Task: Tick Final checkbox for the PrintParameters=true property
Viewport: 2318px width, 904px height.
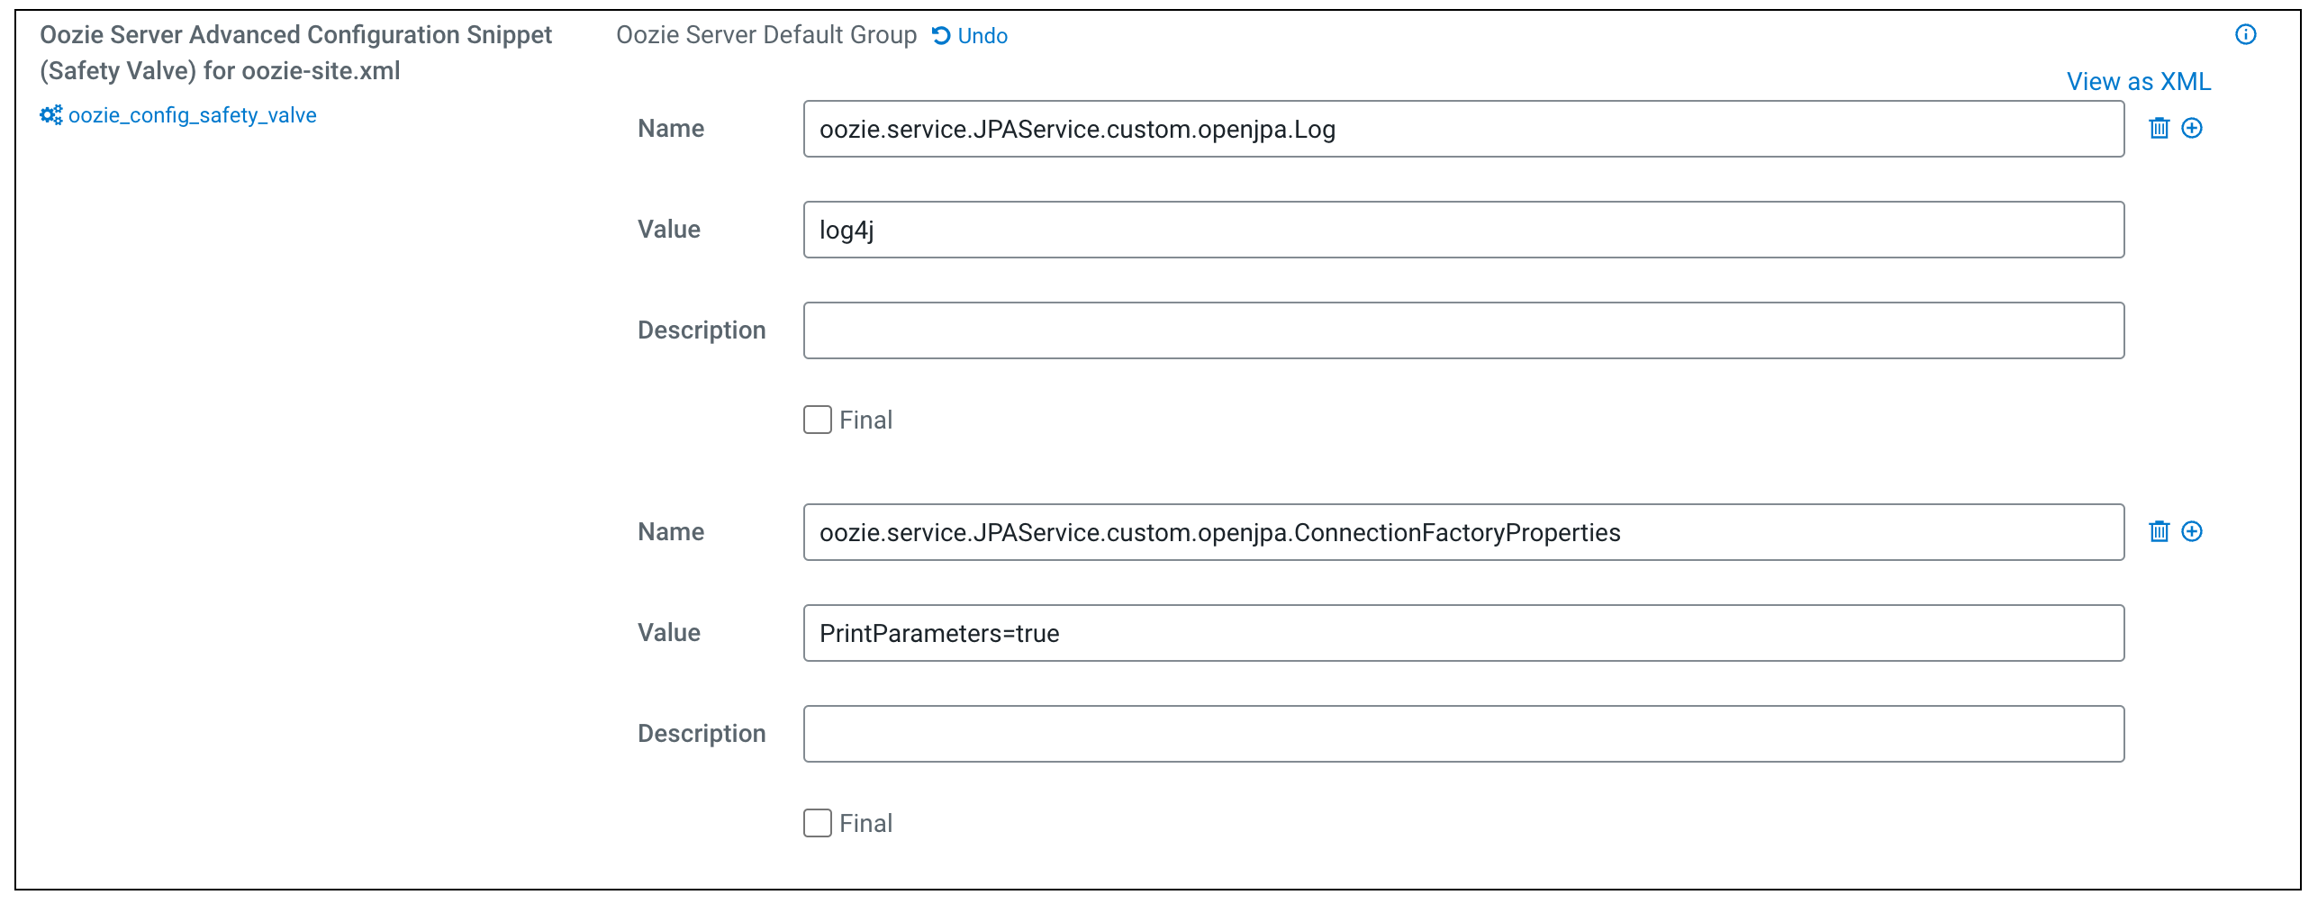Action: pos(818,823)
